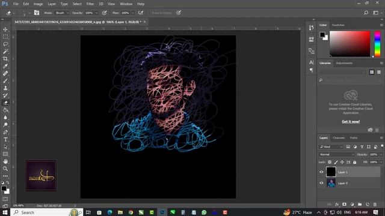Select the Crop tool

5,59
